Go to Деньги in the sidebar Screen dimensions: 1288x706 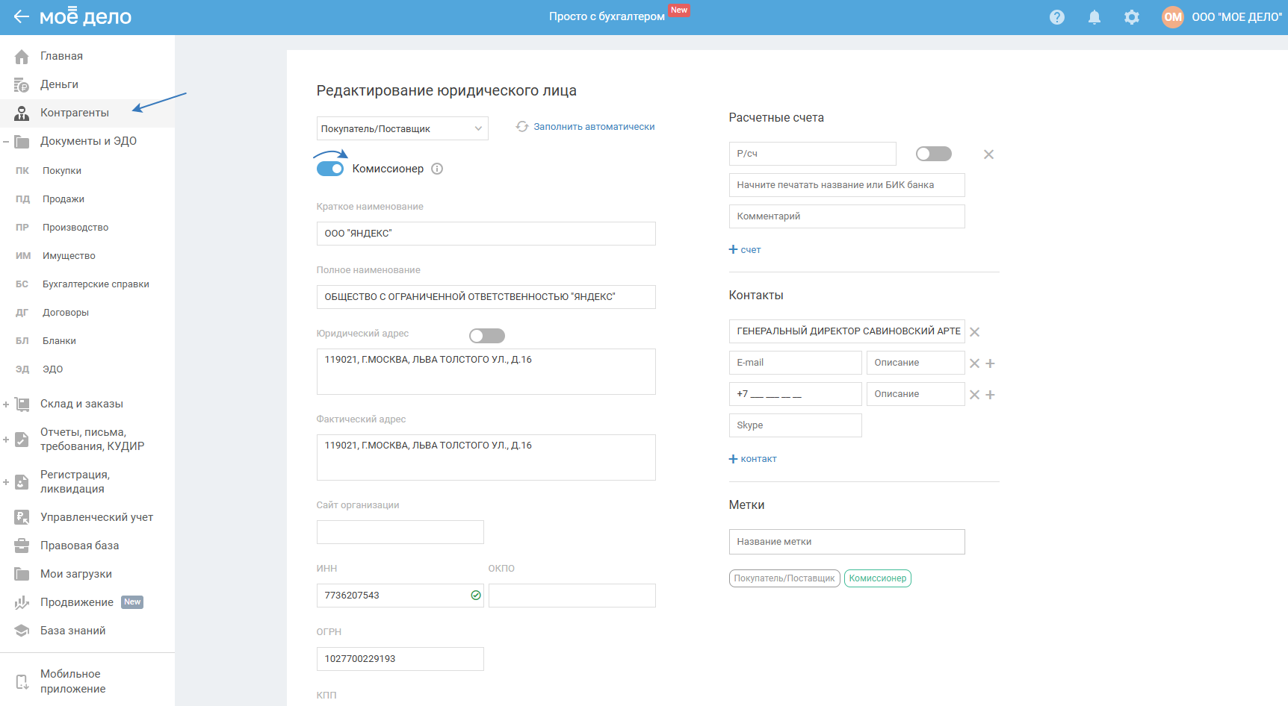[x=59, y=84]
